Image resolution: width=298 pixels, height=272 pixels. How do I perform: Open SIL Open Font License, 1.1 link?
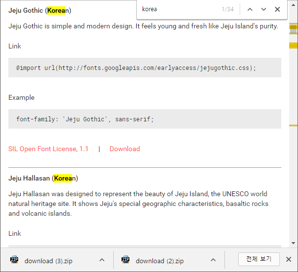48,149
